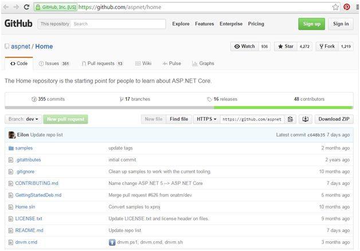
Task: View the 48 contributors
Action: (x=309, y=99)
